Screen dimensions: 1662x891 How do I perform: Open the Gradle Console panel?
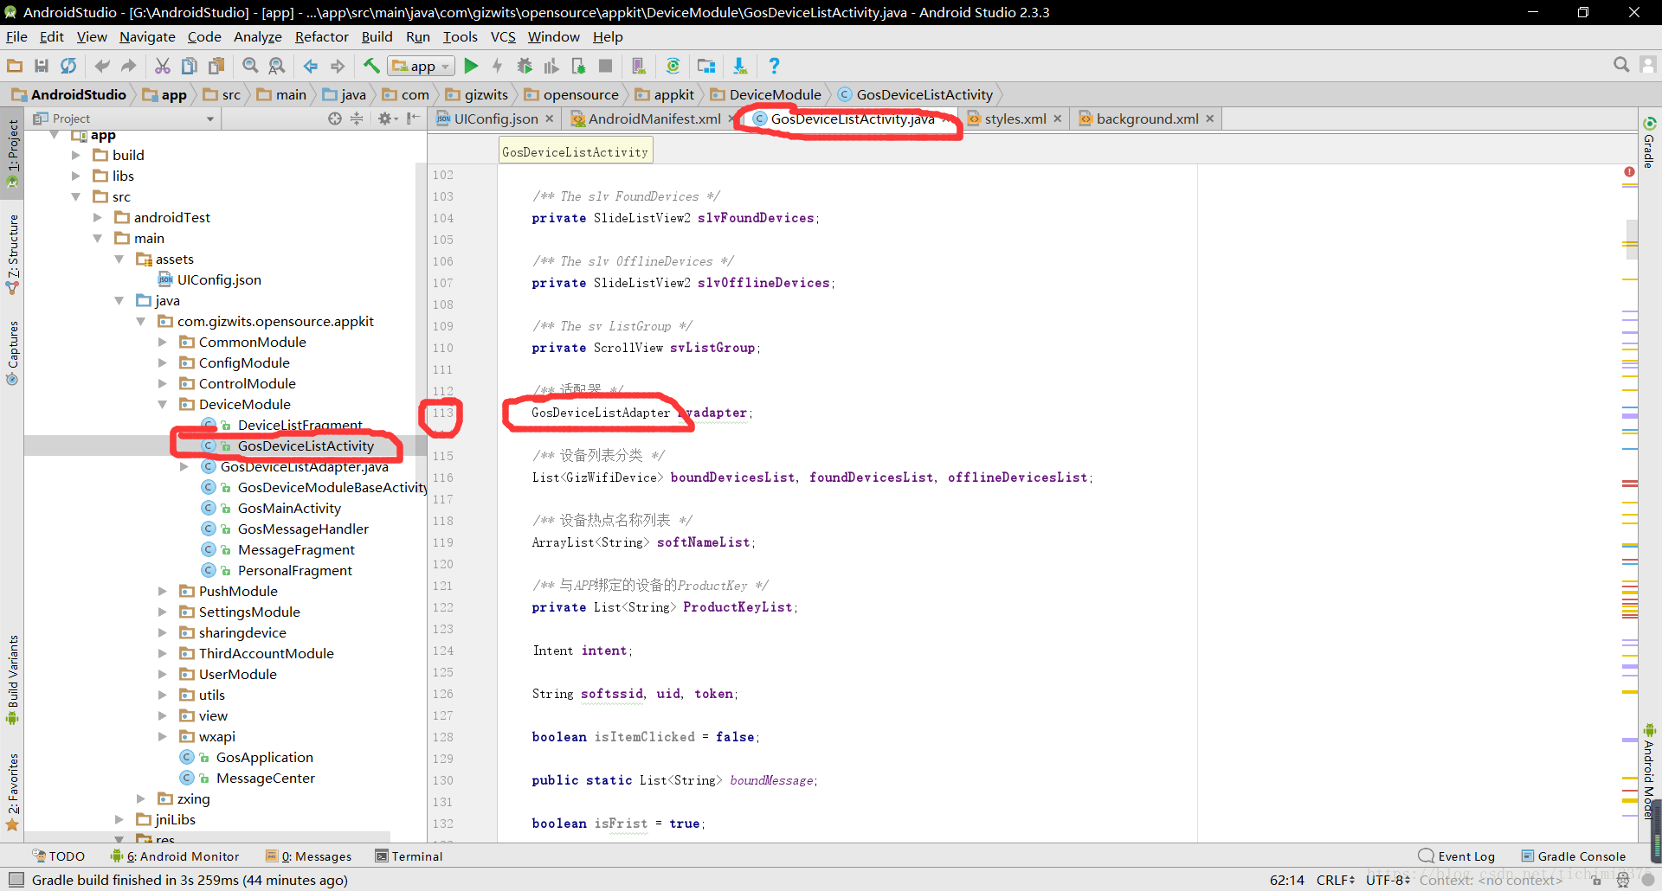(x=1574, y=856)
